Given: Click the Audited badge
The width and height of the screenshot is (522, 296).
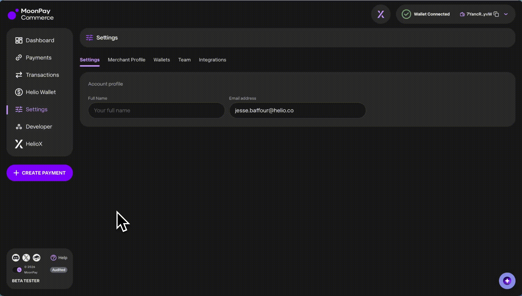Looking at the screenshot, I should (59, 270).
